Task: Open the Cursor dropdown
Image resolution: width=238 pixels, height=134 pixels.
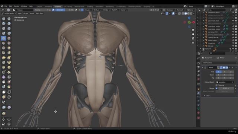Action: (x=123, y=10)
